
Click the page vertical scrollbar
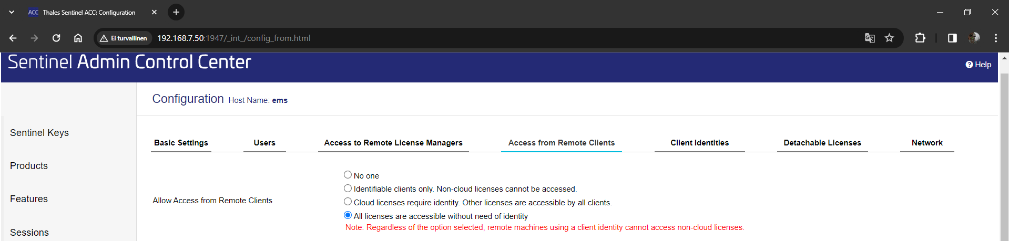(x=1004, y=158)
